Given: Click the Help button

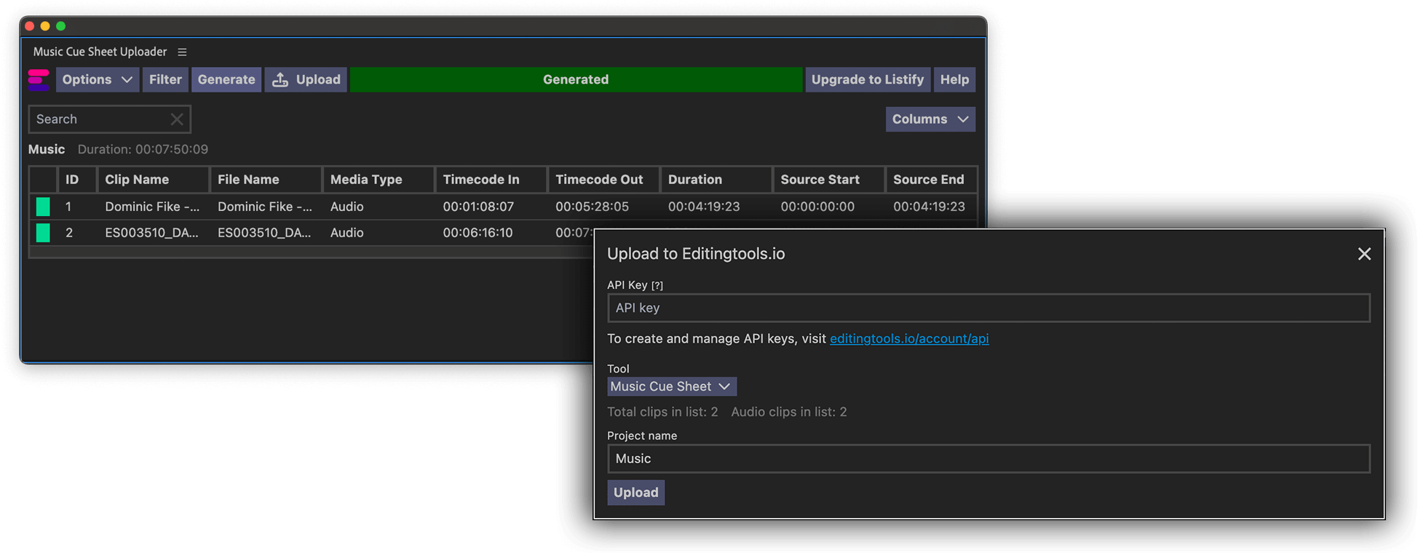Looking at the screenshot, I should 954,79.
